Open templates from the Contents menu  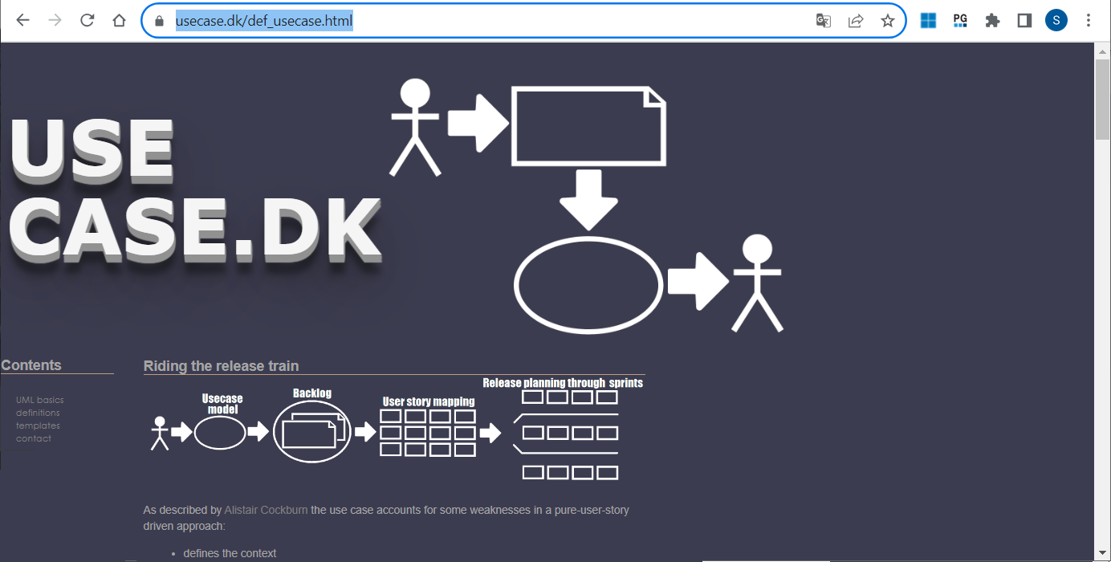click(x=38, y=426)
